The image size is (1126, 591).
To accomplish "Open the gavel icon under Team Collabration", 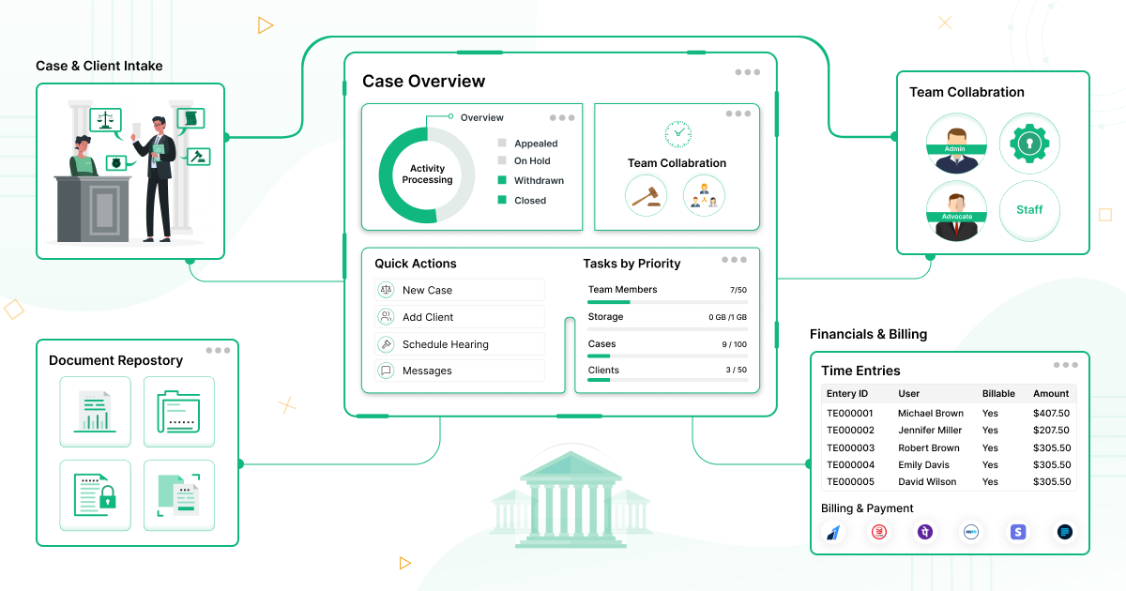I will click(647, 195).
